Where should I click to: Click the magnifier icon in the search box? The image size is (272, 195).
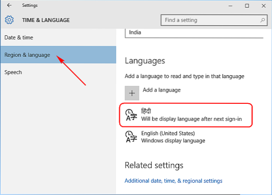click(262, 20)
